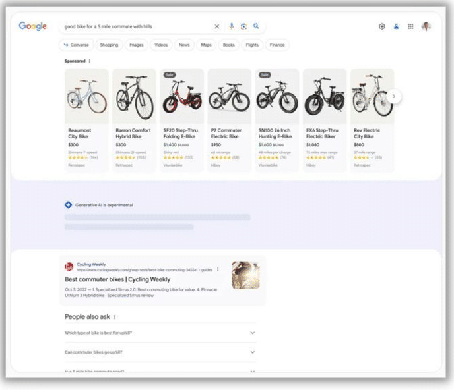Screen dimensions: 454x390
Task: Start voice search with the microphone icon
Action: (232, 26)
